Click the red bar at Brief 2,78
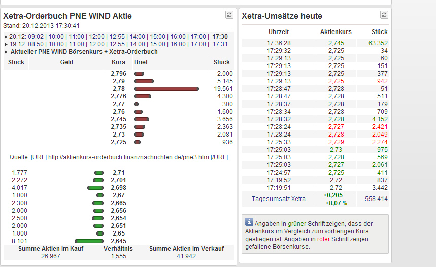Screen dimensions: 436x267 pyautogui.click(x=166, y=89)
